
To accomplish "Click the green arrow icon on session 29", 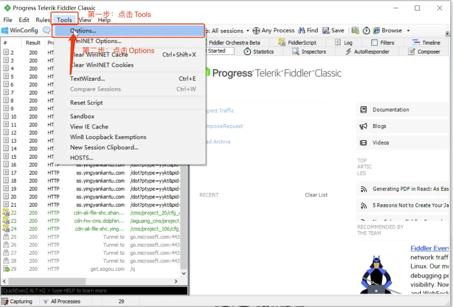I will [6, 269].
